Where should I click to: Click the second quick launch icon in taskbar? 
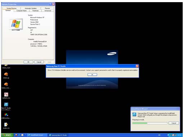tap(19, 135)
